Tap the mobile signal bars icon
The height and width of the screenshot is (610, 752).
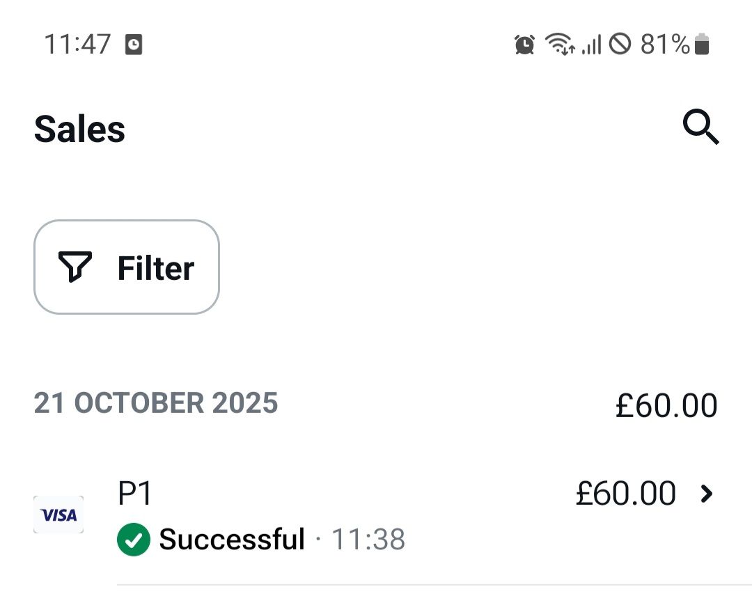pyautogui.click(x=591, y=45)
